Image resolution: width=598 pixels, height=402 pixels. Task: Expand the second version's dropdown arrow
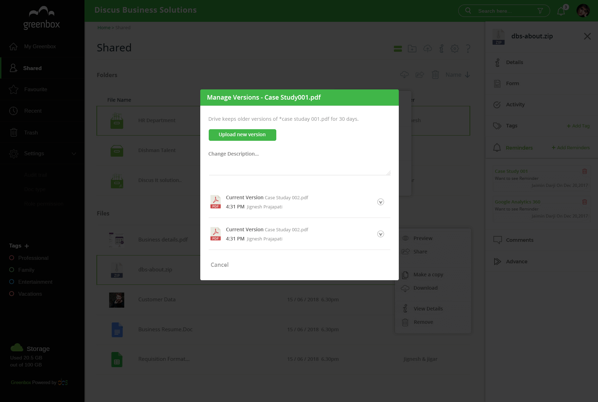(x=380, y=234)
